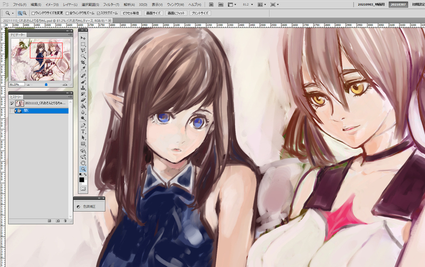This screenshot has width=425, height=267.
Task: Toggle history brush source for the snapshot
Action: (x=12, y=103)
